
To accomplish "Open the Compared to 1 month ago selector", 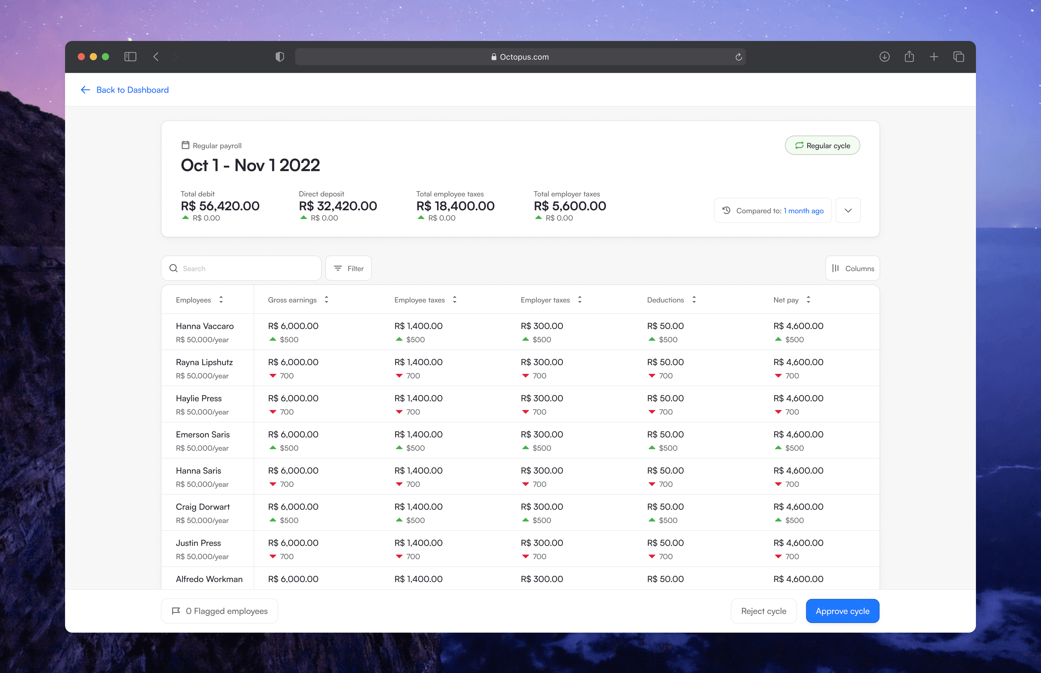I will (x=772, y=211).
